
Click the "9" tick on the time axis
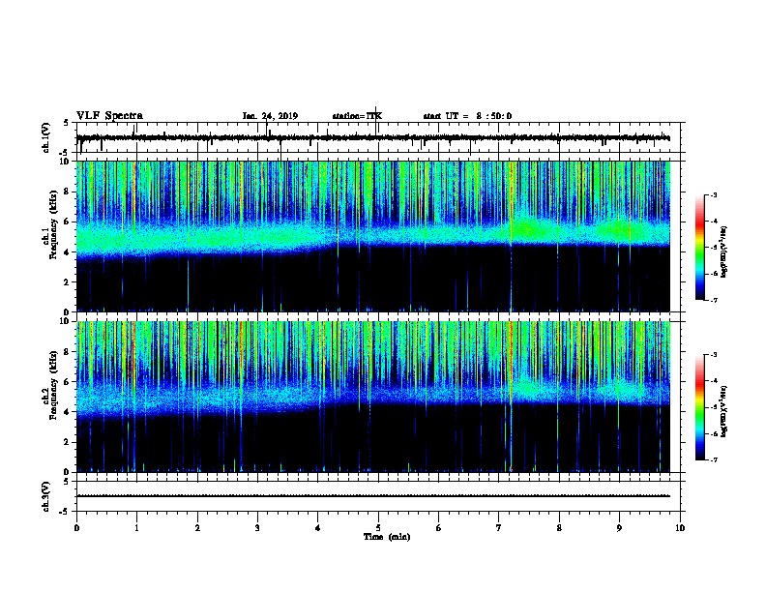coord(619,527)
